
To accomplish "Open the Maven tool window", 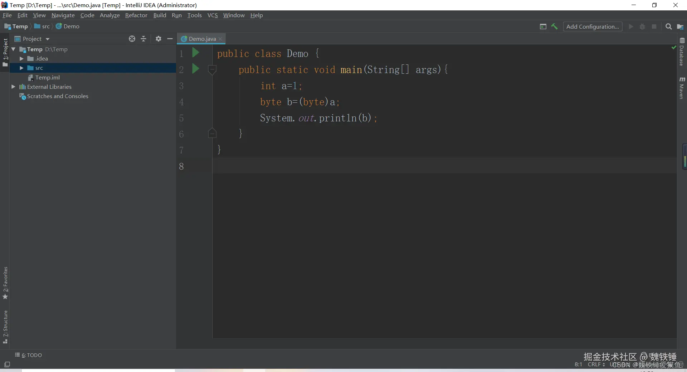I will 682,88.
